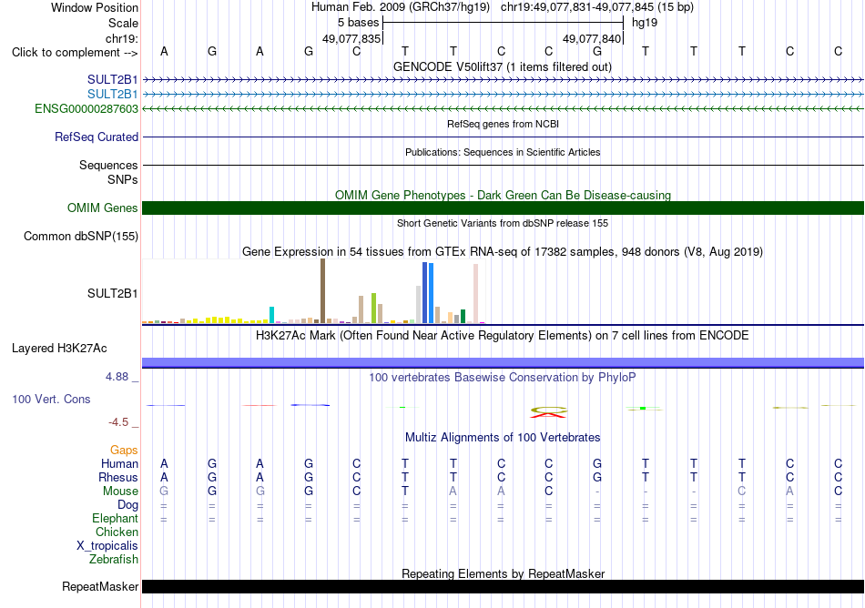Viewport: 865px width, 608px height.
Task: Click the chr19:49,077,831-49,077,845 window position text
Action: pos(577,7)
